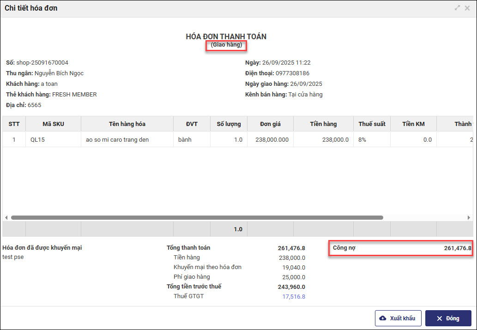Expand the invoice detail dialog to fullscreen
The height and width of the screenshot is (330, 477).
[x=457, y=8]
